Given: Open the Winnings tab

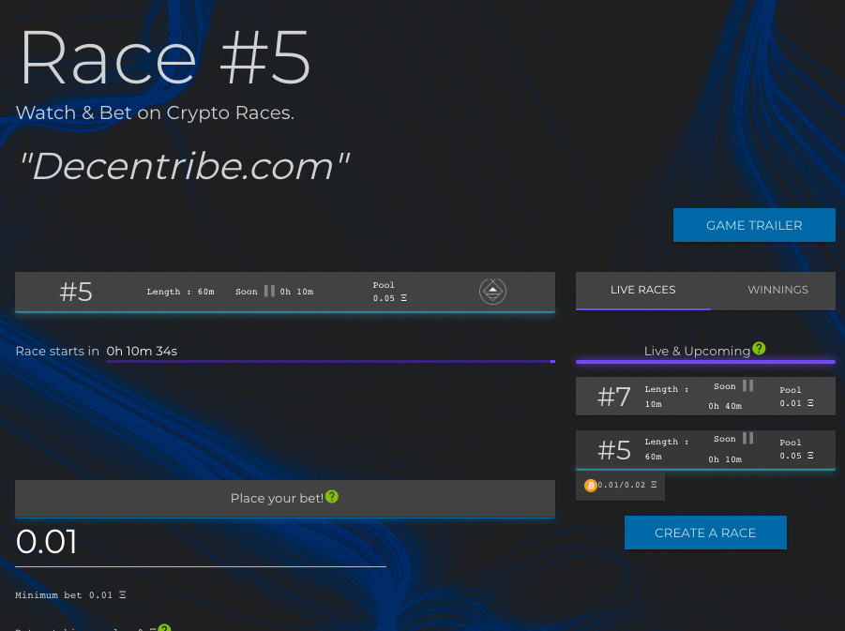Looking at the screenshot, I should (x=777, y=290).
